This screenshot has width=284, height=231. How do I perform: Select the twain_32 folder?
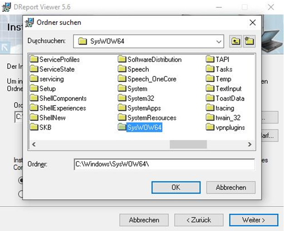223,118
